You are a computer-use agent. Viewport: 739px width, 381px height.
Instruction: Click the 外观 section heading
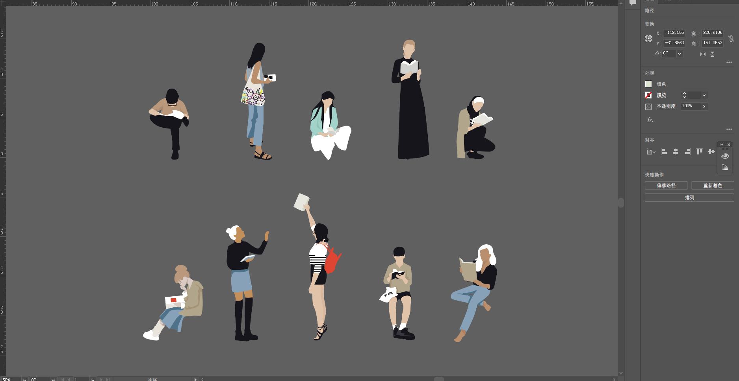point(650,73)
